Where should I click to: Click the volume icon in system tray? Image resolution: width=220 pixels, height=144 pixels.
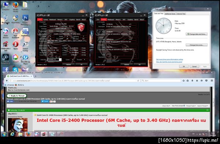coord(200,134)
